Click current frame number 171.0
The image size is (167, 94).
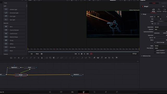(134, 54)
